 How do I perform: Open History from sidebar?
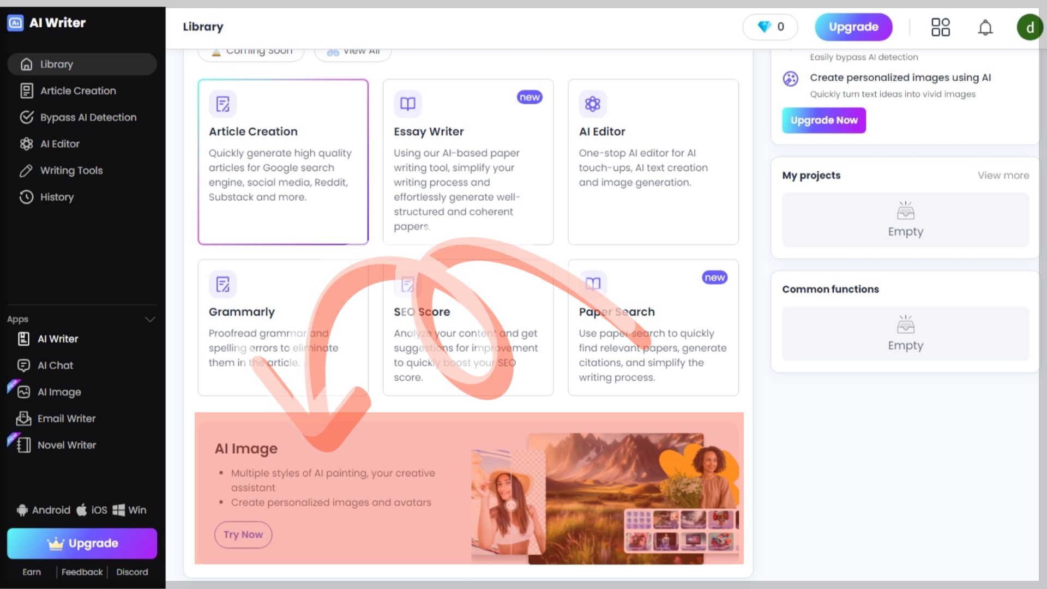coord(57,197)
